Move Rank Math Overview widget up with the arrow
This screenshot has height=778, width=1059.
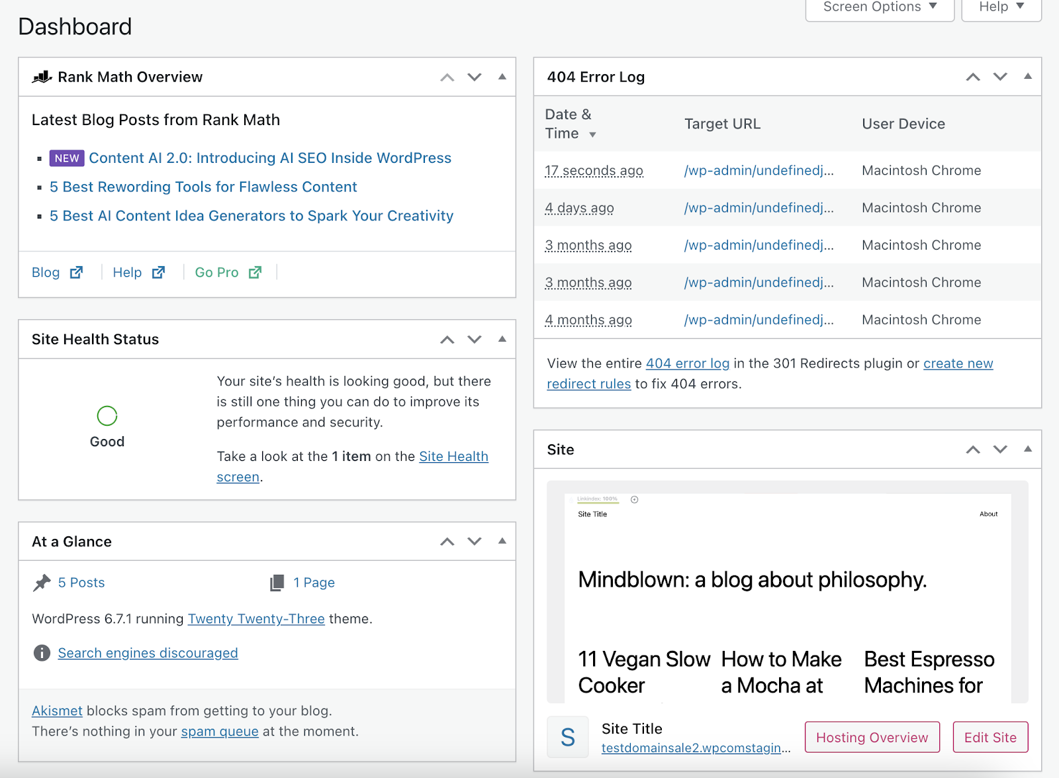pos(447,77)
